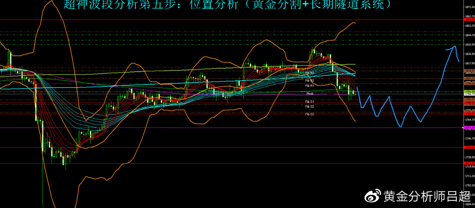Image resolution: width=475 pixels, height=208 pixels.
Task: Click the Fib R1 level label
Action: [309, 86]
